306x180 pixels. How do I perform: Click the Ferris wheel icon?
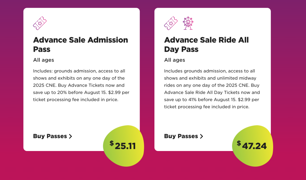point(188,23)
